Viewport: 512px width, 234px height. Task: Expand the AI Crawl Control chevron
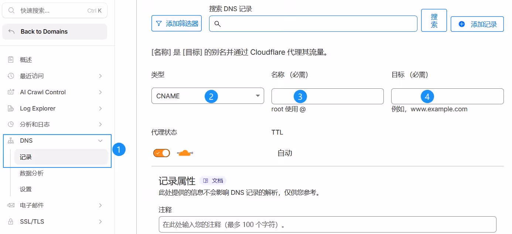[100, 92]
